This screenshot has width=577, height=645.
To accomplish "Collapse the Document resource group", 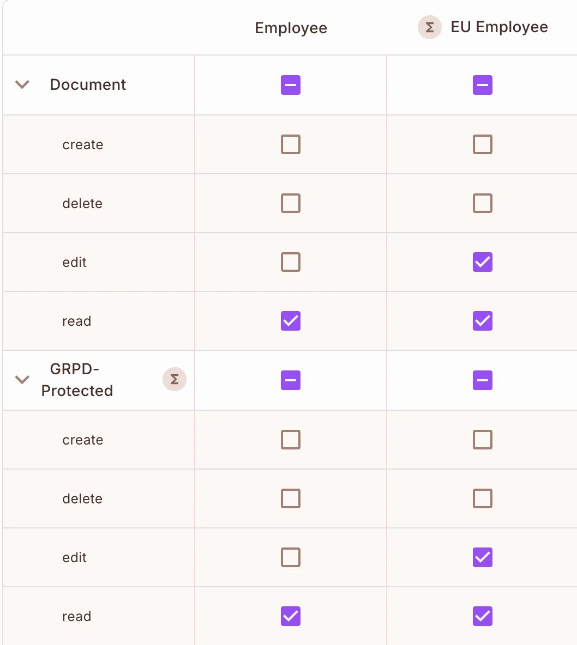I will click(22, 85).
